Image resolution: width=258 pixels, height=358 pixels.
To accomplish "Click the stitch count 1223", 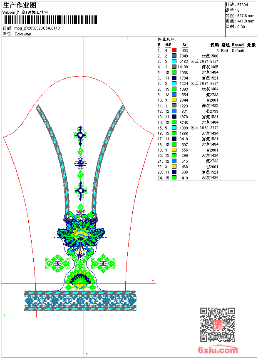I will 184,106.
